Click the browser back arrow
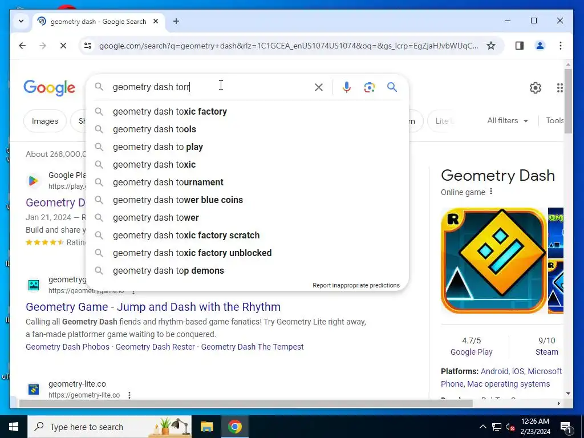 [x=22, y=46]
